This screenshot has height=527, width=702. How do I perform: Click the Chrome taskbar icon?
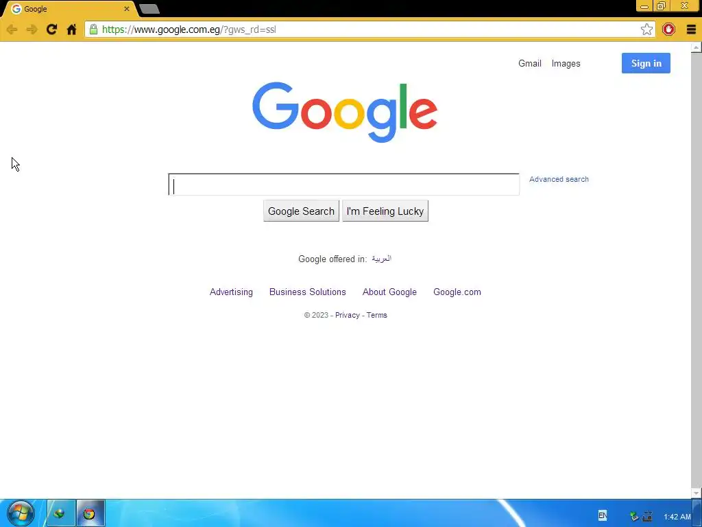click(90, 513)
